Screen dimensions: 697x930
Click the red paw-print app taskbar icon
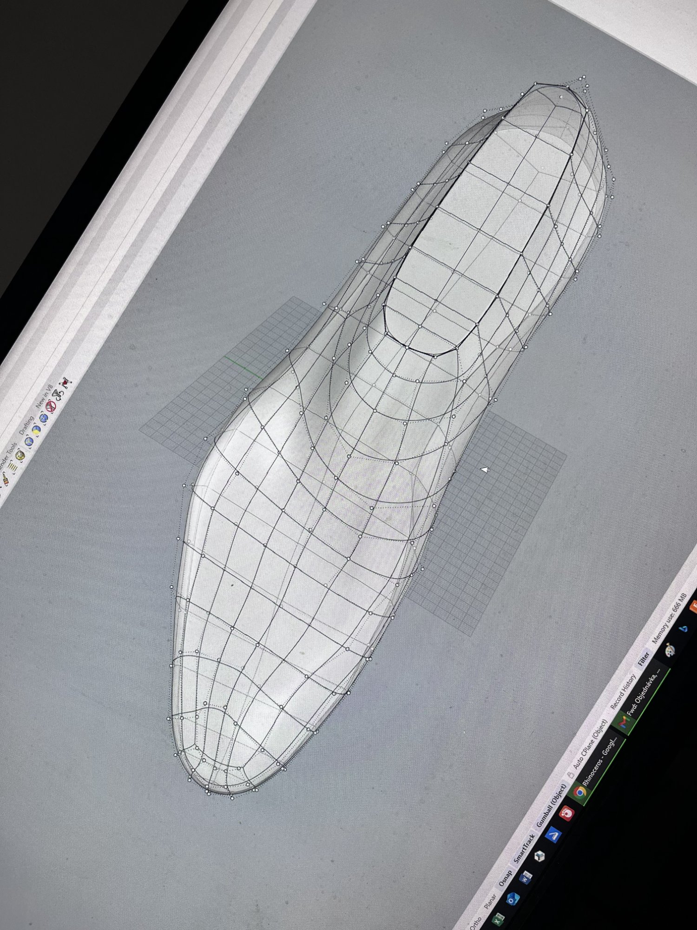tap(566, 814)
